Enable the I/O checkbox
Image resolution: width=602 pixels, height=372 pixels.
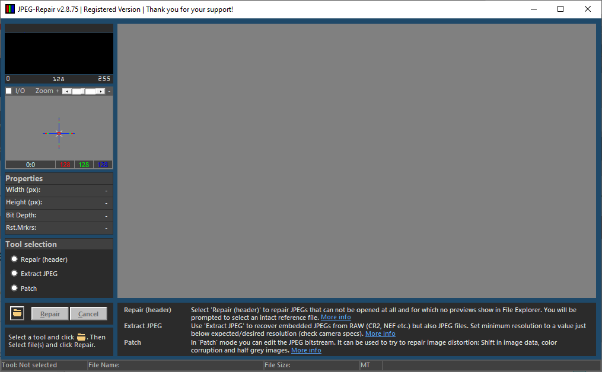point(9,91)
